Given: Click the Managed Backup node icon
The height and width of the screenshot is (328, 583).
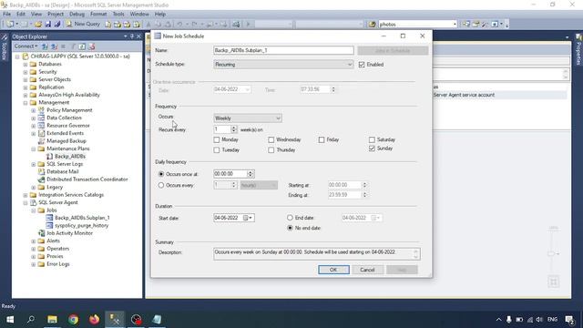Looking at the screenshot, I should (x=42, y=141).
